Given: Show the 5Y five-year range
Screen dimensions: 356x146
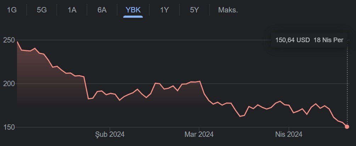Looking at the screenshot, I should tap(194, 10).
